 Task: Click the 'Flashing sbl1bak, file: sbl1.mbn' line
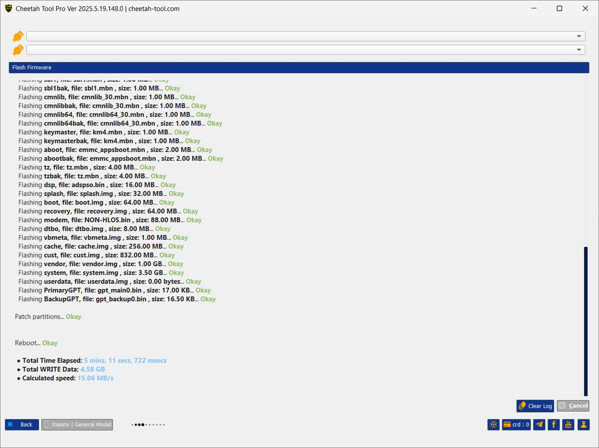coord(99,88)
